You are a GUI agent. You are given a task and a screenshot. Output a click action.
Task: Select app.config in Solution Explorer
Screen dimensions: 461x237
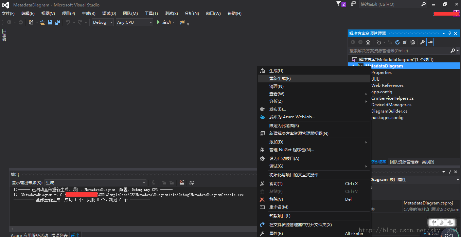(x=382, y=92)
